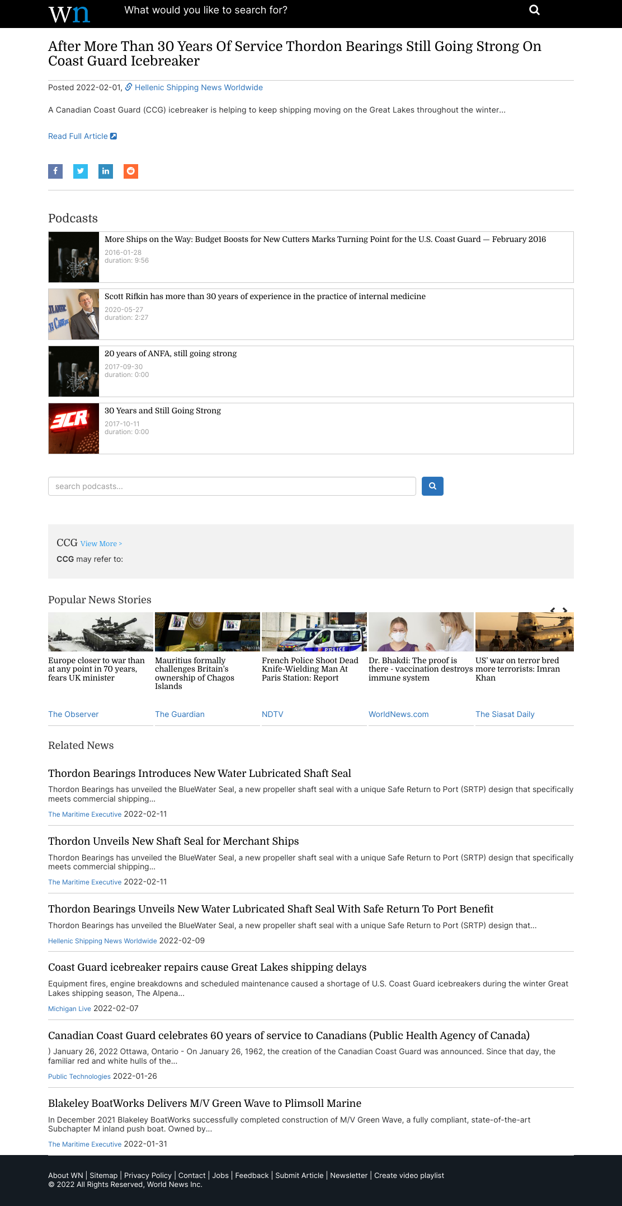Open CCG View More link
Image resolution: width=622 pixels, height=1206 pixels.
pyautogui.click(x=101, y=544)
